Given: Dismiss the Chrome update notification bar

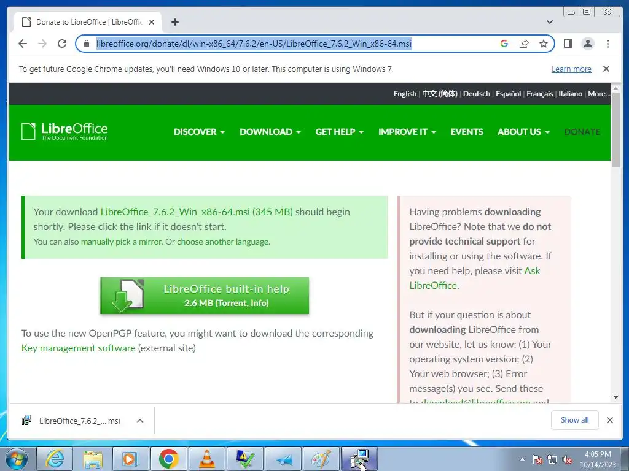Looking at the screenshot, I should [x=606, y=69].
